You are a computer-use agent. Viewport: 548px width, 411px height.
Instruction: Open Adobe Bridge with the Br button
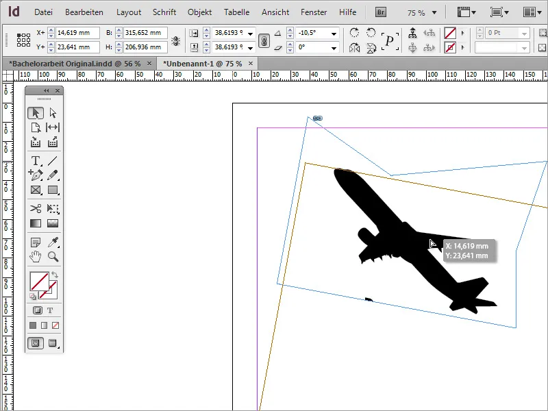coord(381,12)
